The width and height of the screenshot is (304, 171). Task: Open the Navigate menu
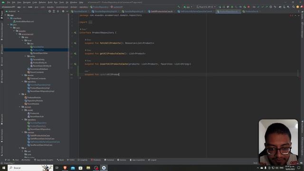pos(27,2)
